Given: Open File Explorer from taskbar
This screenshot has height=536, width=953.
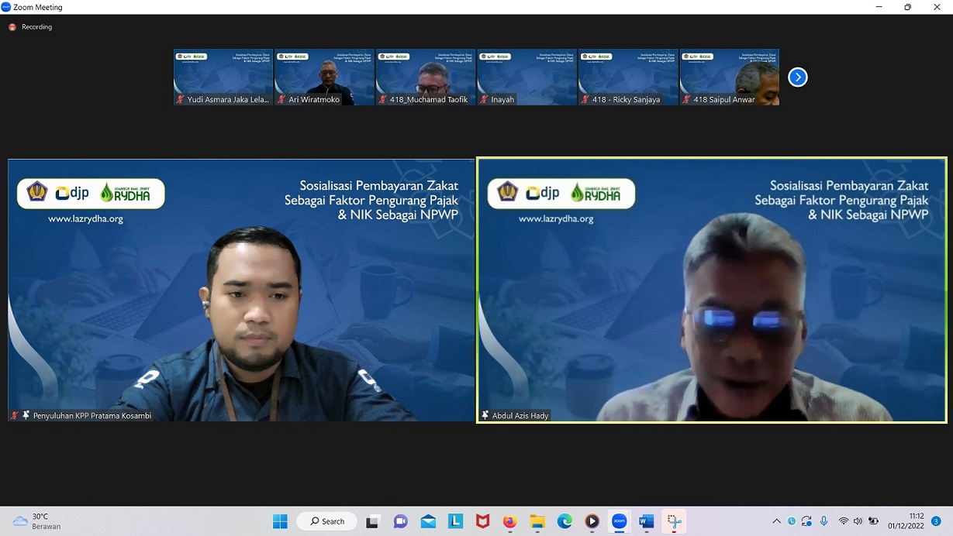Looking at the screenshot, I should [537, 521].
